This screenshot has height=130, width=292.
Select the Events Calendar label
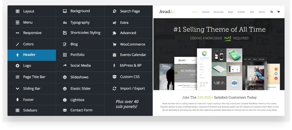(x=133, y=55)
